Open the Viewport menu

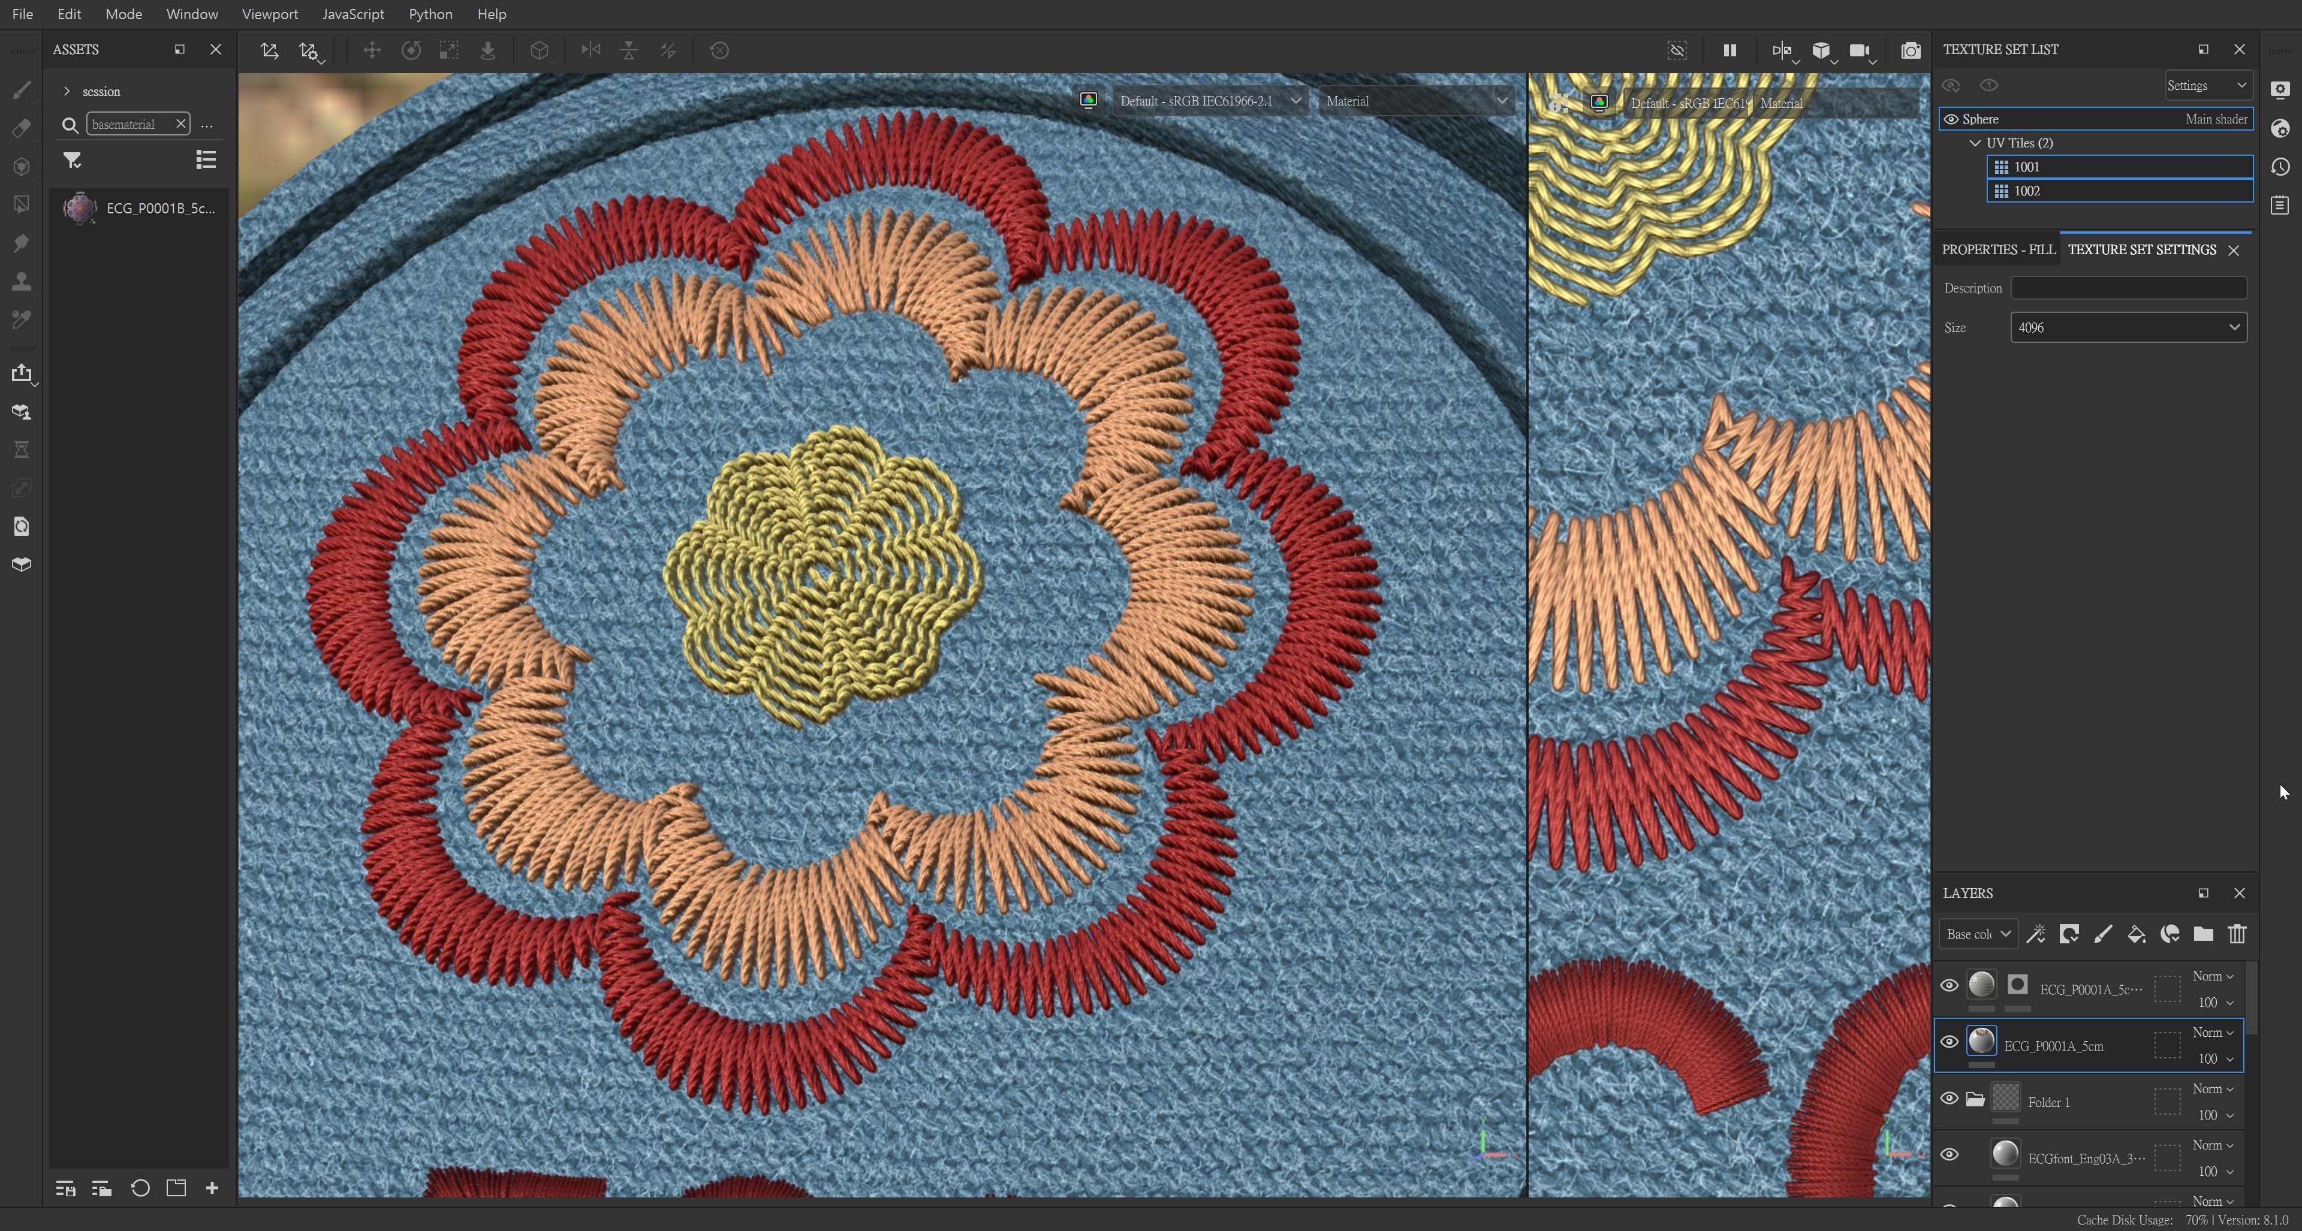pos(270,14)
